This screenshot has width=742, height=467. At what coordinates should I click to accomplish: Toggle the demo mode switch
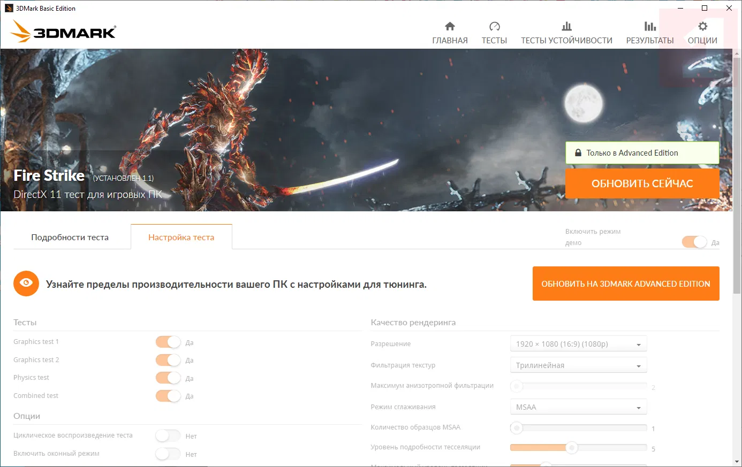pyautogui.click(x=694, y=242)
